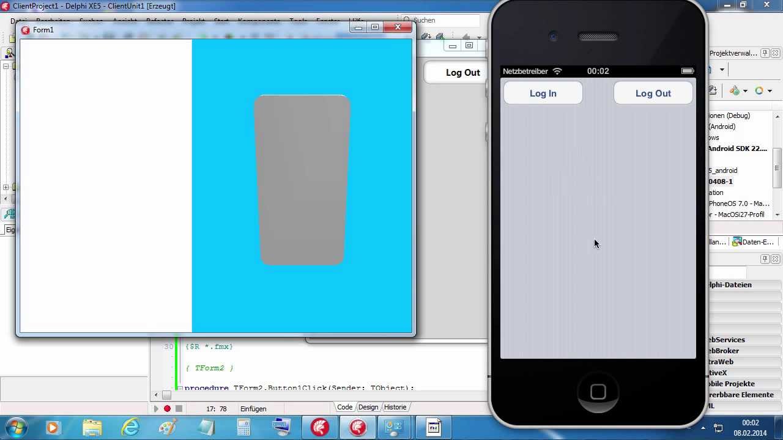Tap Log Out in the iPhone simulator

click(653, 94)
